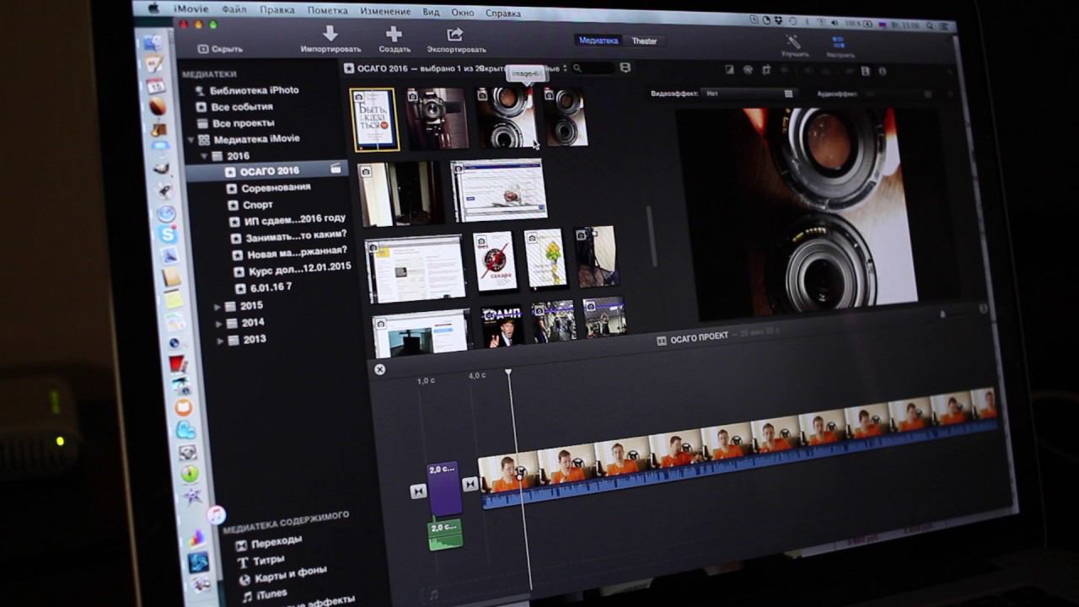1079x607 pixels.
Task: Collapse the 2016 folder
Action: [204, 156]
